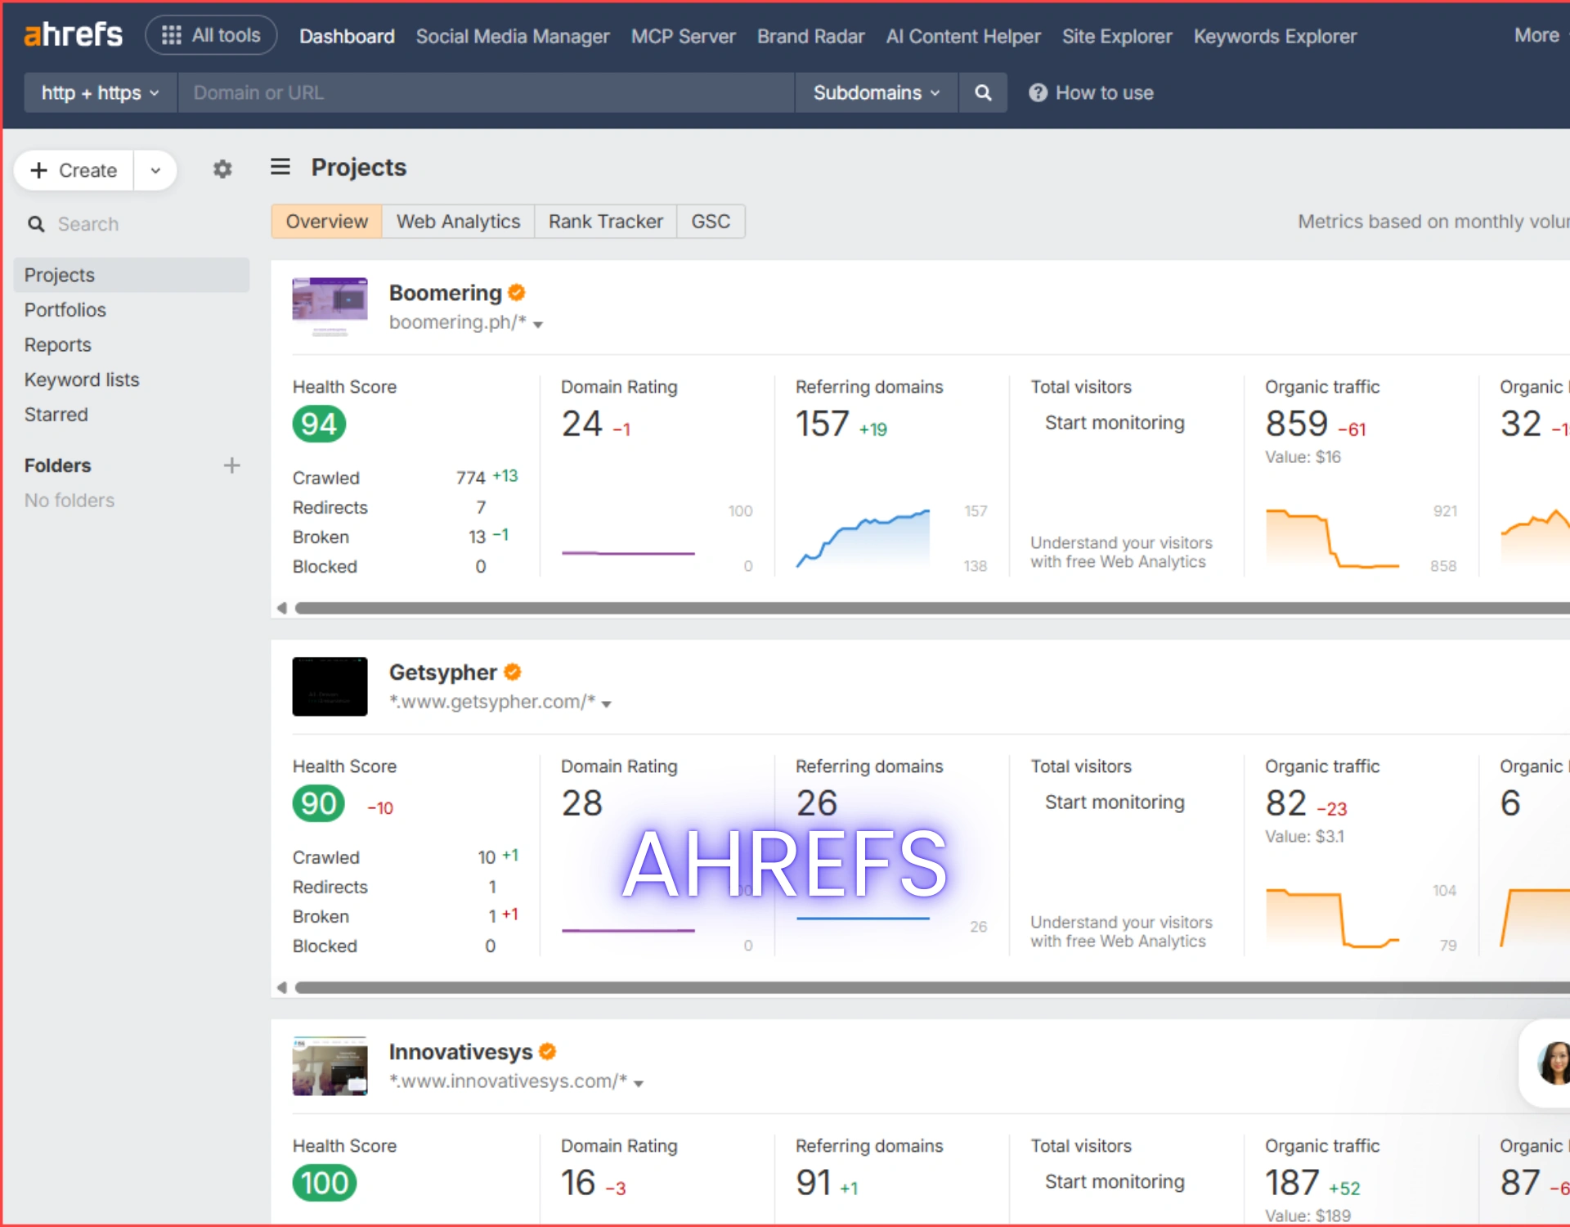Click the plus icon next to Folders

232,465
